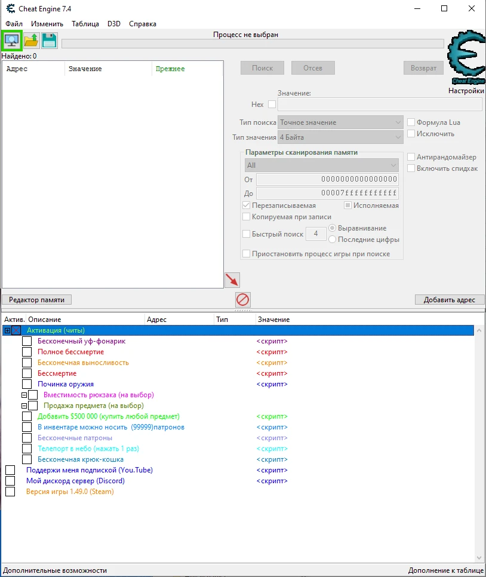Toggle Приостановить процесс игры при поиске

pyautogui.click(x=247, y=254)
